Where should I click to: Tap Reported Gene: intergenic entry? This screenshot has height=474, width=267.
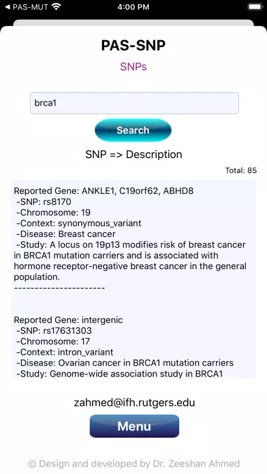point(68,320)
